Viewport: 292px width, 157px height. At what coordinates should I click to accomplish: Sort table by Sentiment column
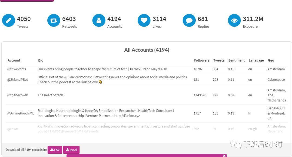pos(236,60)
